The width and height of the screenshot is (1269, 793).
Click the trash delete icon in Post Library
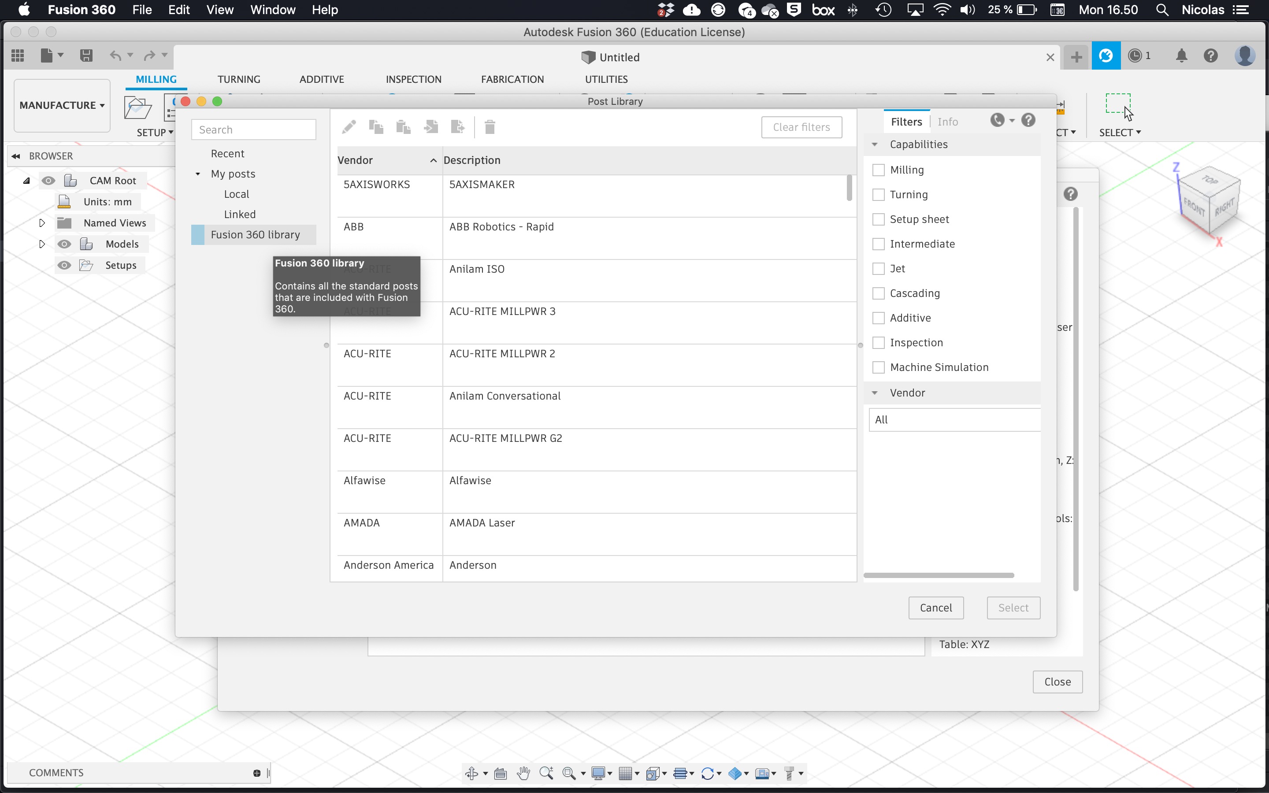(490, 127)
